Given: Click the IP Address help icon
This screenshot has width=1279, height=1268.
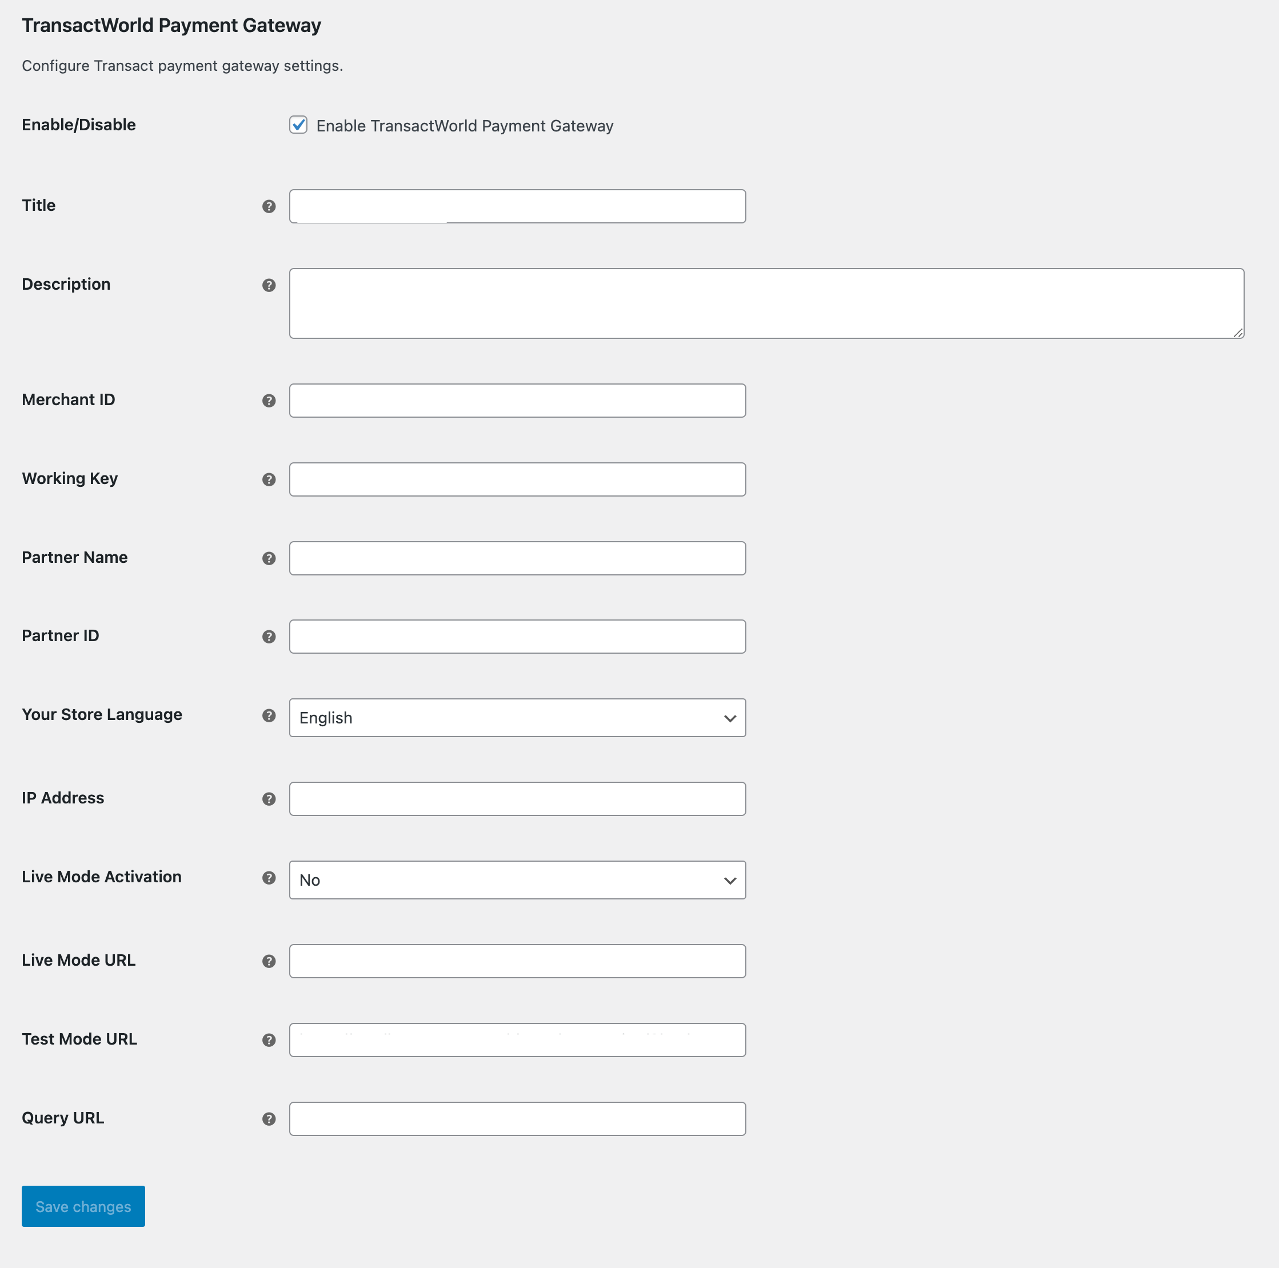Looking at the screenshot, I should click(x=269, y=799).
